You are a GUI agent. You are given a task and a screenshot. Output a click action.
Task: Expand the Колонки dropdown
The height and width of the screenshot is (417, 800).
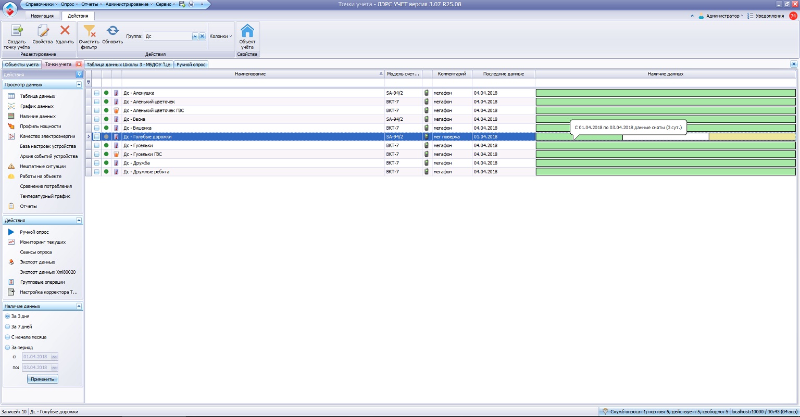click(x=221, y=36)
